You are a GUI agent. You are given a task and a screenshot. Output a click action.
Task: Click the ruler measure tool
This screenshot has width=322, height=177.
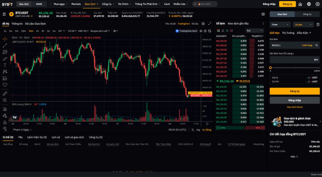(x=5, y=94)
